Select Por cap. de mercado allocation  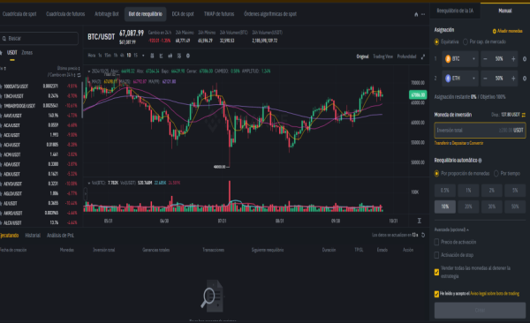(x=466, y=41)
